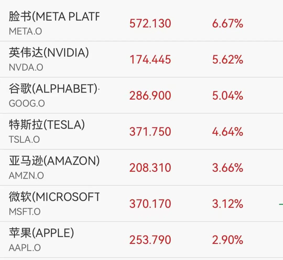The image size is (283, 260).
Task: Open the AMAZON stock entry
Action: pyautogui.click(x=54, y=161)
